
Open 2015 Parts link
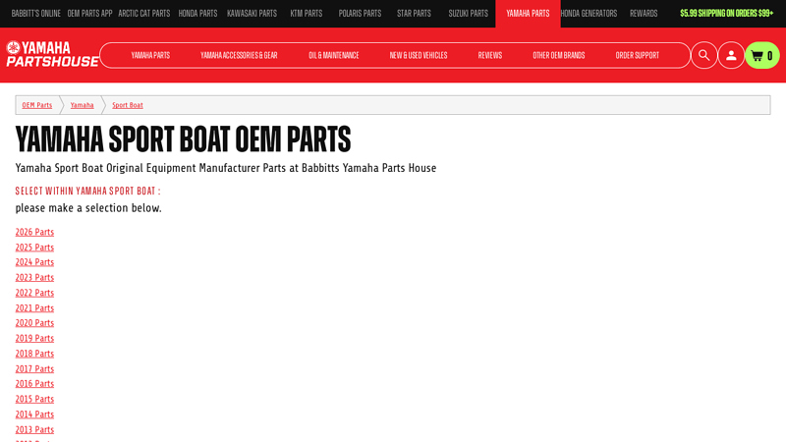point(34,399)
